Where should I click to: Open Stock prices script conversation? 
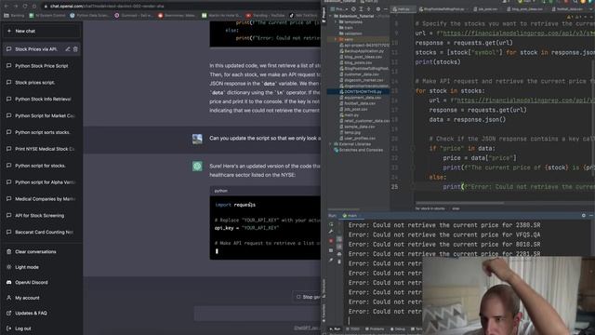click(41, 83)
